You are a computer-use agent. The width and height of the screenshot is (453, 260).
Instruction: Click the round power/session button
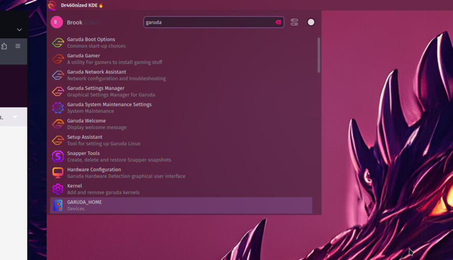(311, 22)
